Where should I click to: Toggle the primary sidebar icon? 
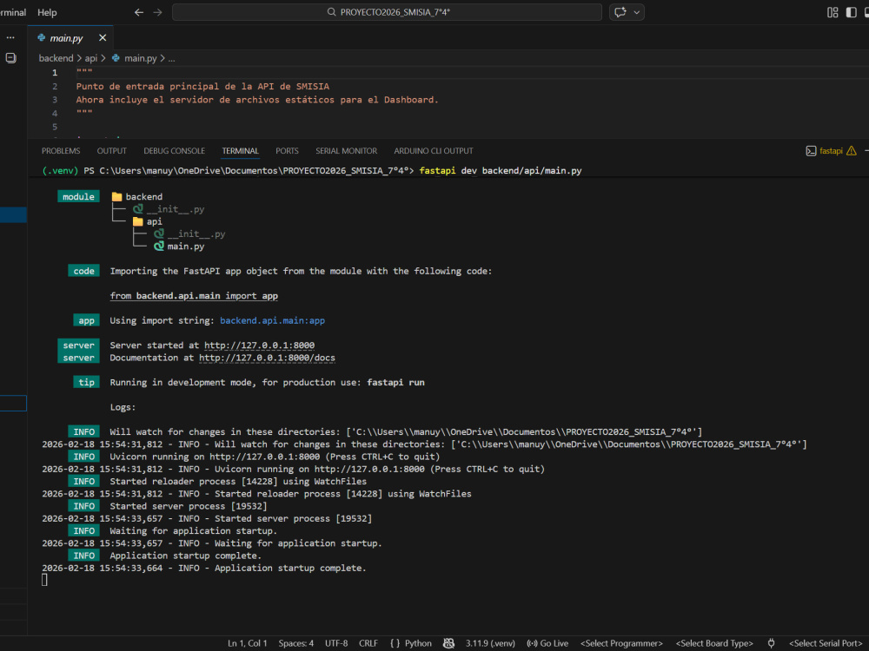click(x=852, y=12)
